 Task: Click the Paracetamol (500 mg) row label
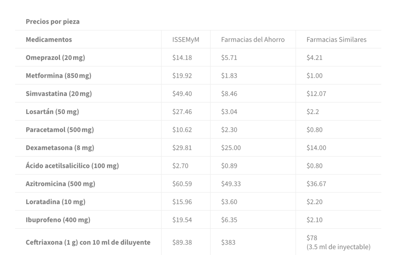pyautogui.click(x=59, y=130)
